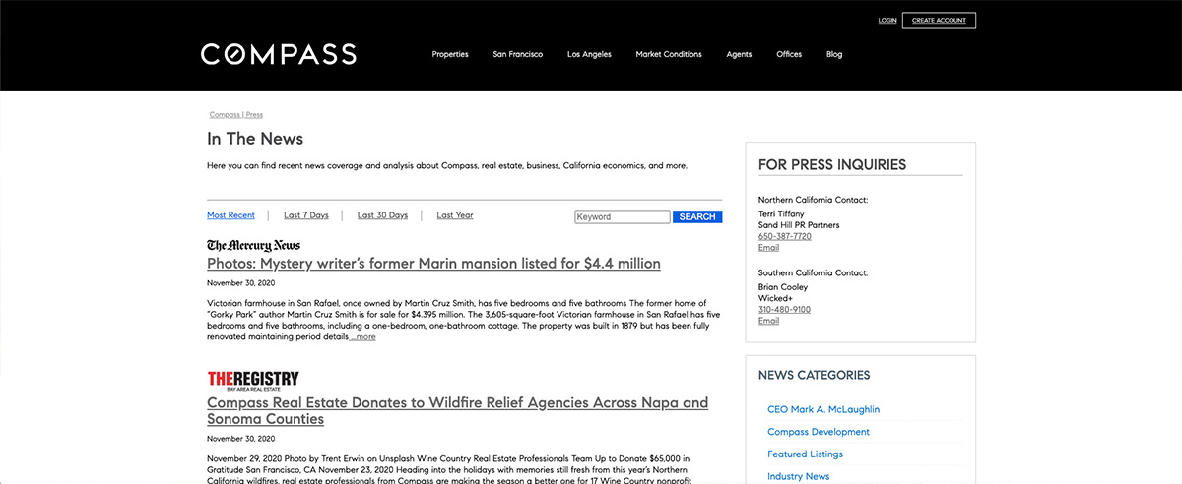The width and height of the screenshot is (1182, 484).
Task: Filter news by Last 7 Days
Action: coord(306,215)
